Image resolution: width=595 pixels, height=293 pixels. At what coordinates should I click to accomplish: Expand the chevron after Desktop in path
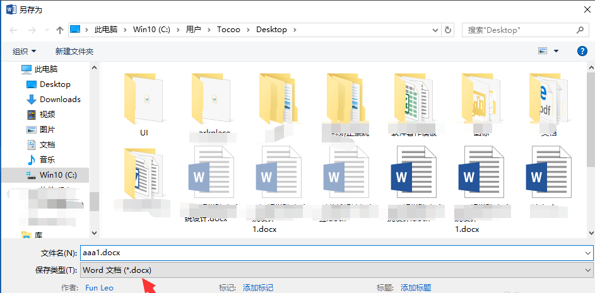coord(295,30)
